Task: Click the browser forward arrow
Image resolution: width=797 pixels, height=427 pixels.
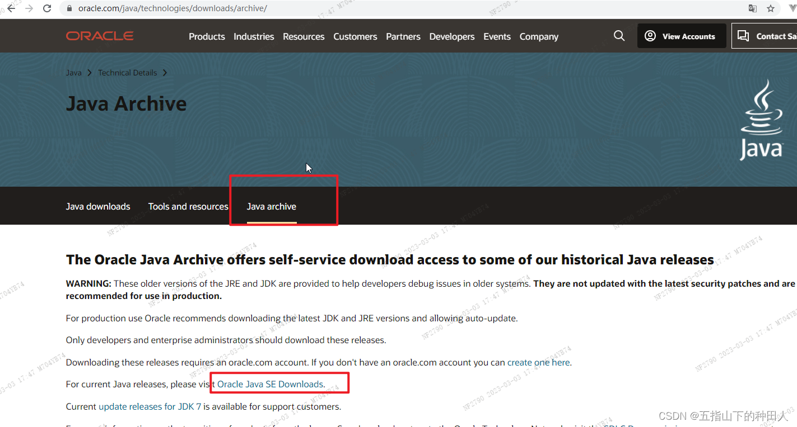Action: pos(29,8)
